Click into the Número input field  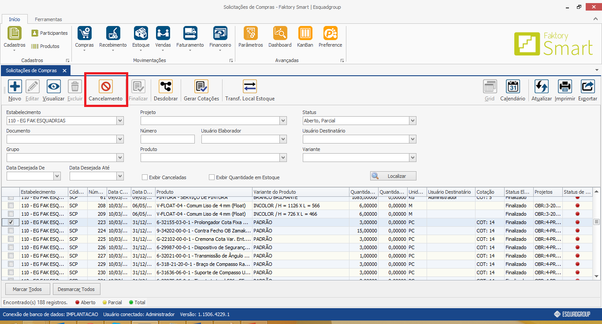tap(167, 139)
